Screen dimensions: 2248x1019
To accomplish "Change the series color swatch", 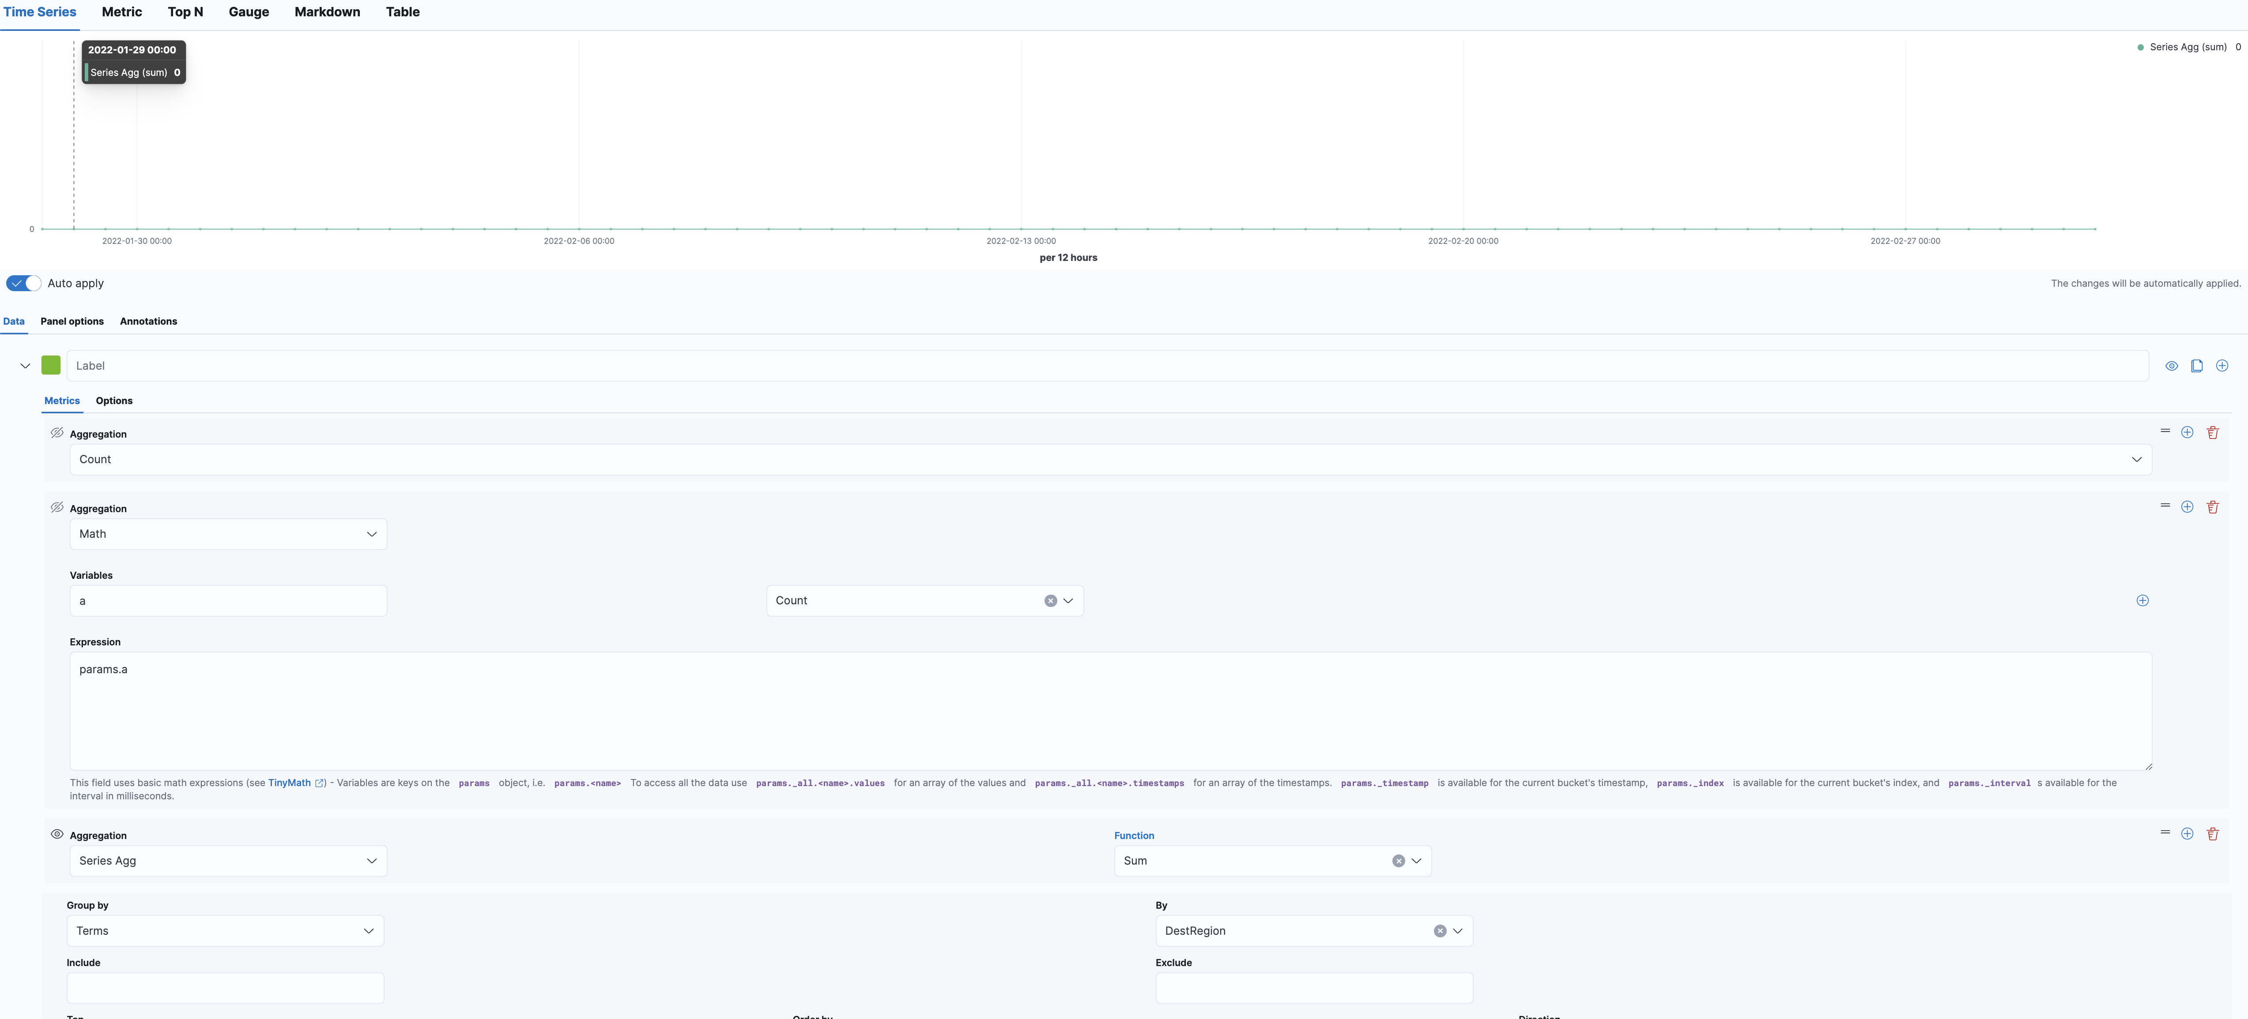I will [x=51, y=365].
